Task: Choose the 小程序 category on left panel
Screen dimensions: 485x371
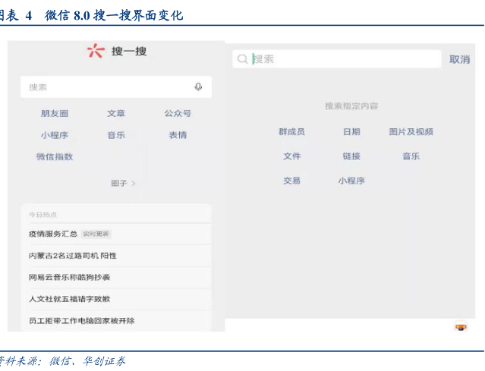Action: pyautogui.click(x=55, y=135)
